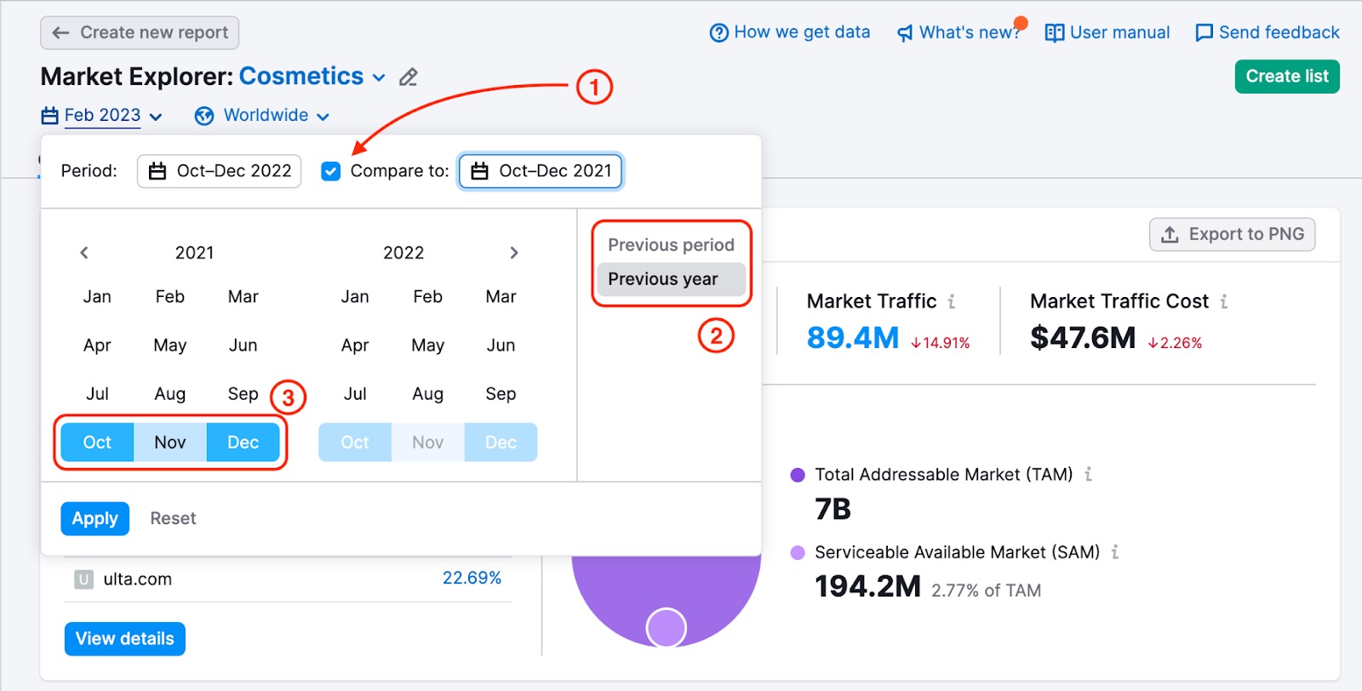1362x691 pixels.
Task: Click the Create new report button
Action: (140, 32)
